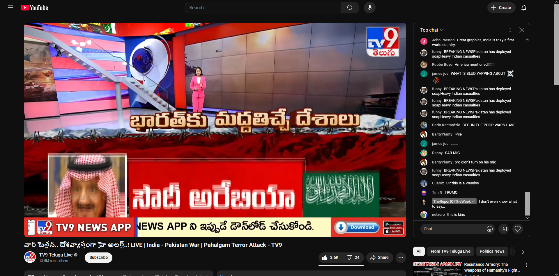The width and height of the screenshot is (559, 276).
Task: Open more actions menu below video
Action: coord(401,258)
